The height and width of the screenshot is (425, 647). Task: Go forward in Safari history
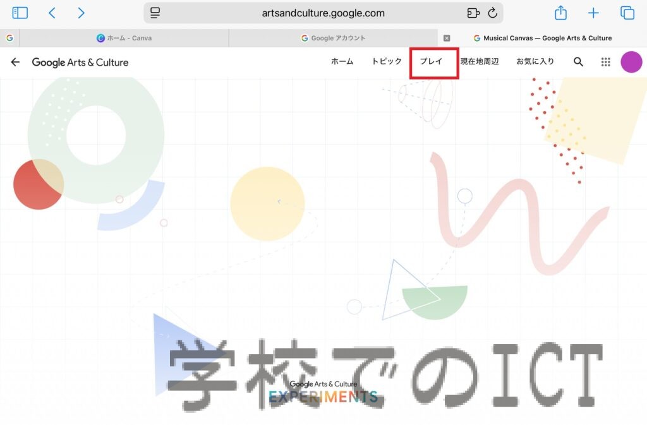coord(81,13)
